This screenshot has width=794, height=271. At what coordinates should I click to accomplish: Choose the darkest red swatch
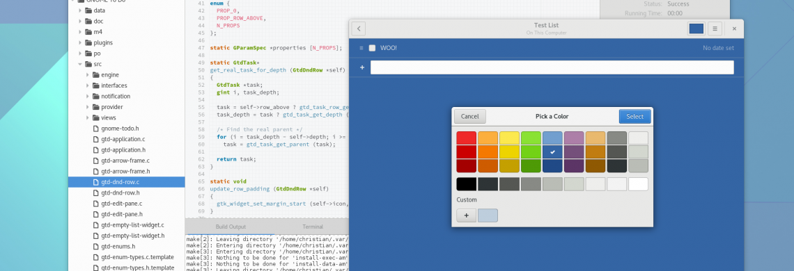coord(467,166)
